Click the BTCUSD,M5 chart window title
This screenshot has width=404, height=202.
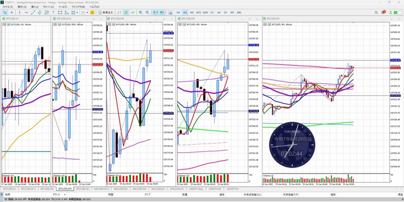coord(118,19)
